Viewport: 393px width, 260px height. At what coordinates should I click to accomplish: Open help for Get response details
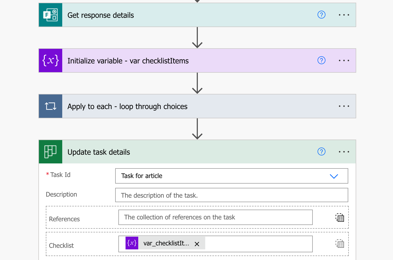[x=321, y=15]
